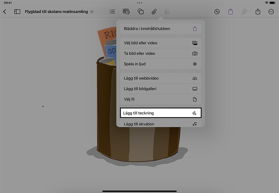Open the document title dropdown chevron
The width and height of the screenshot is (279, 193).
92,12
